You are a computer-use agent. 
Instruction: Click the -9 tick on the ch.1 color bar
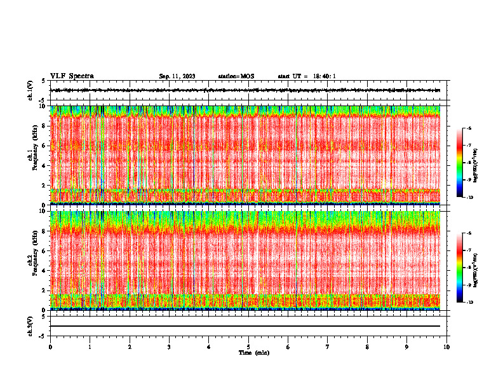pos(469,180)
